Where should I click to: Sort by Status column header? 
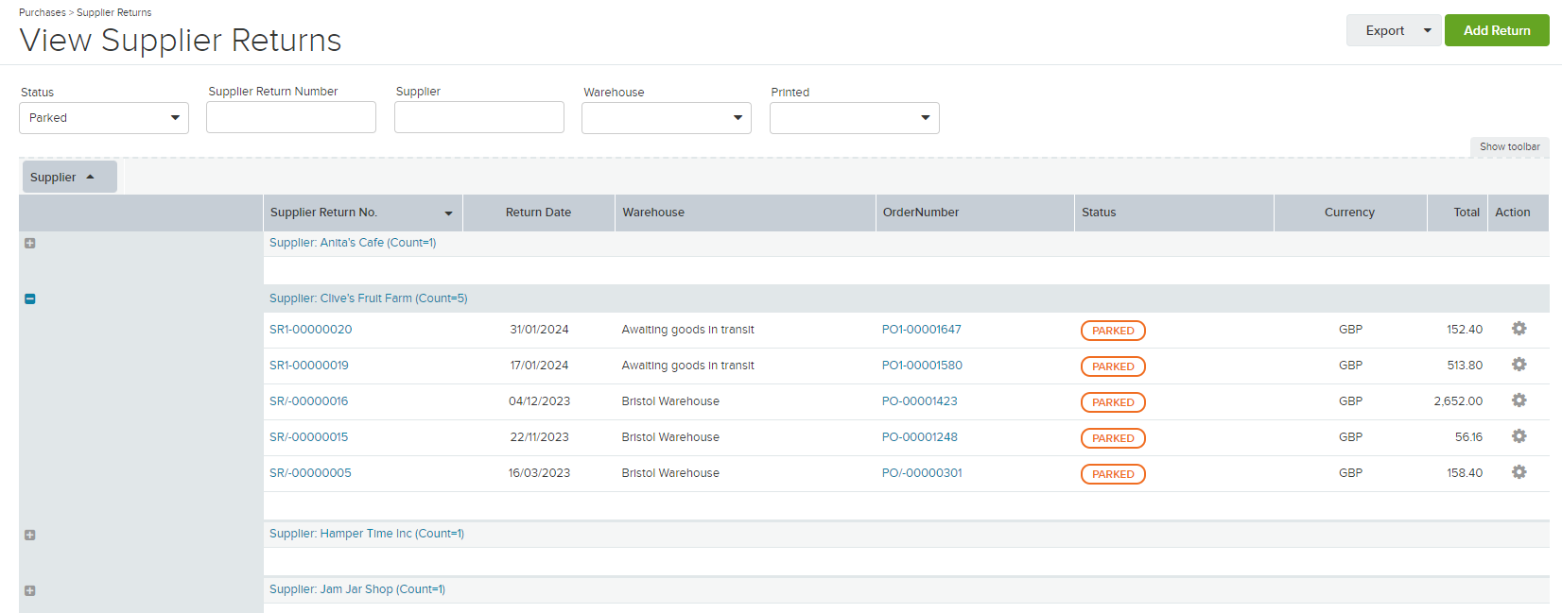[x=1174, y=213]
